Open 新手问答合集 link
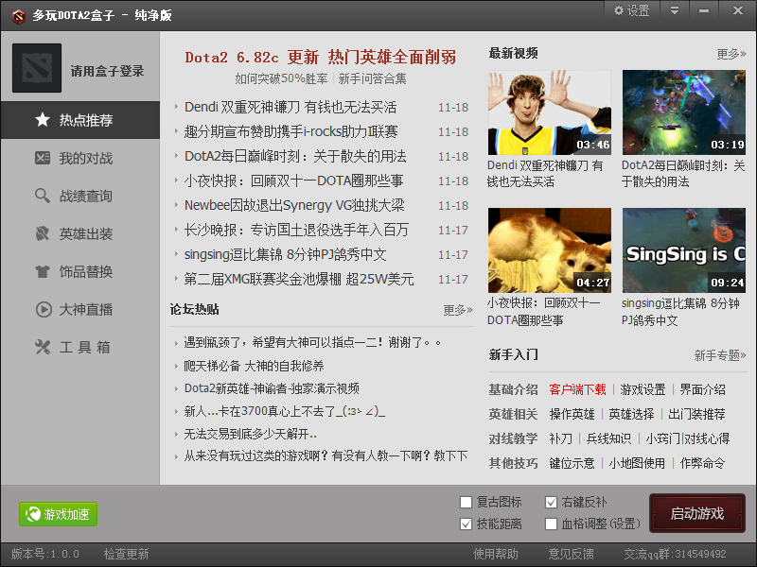The image size is (757, 567). click(372, 78)
